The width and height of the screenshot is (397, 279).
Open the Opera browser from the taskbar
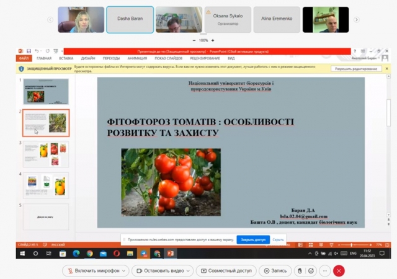pyautogui.click(x=117, y=254)
